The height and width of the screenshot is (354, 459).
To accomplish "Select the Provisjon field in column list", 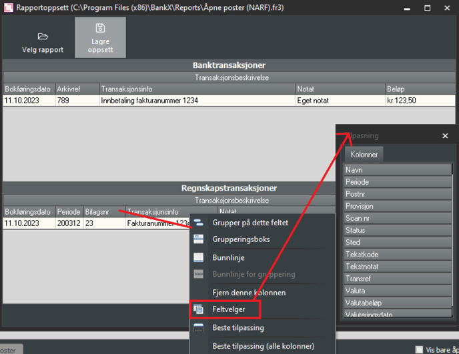I will pos(398,206).
